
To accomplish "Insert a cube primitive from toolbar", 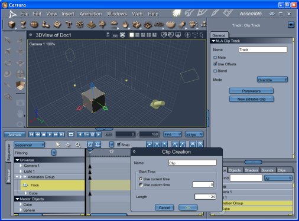I will tap(12, 25).
